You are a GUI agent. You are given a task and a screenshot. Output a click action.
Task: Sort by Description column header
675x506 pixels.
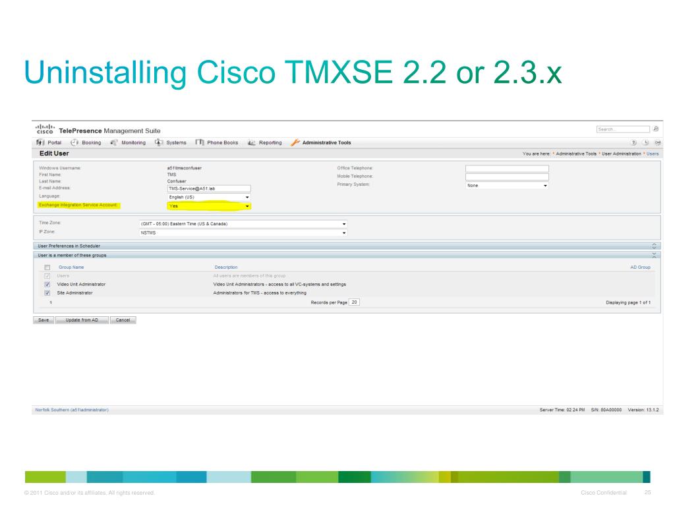pos(226,267)
